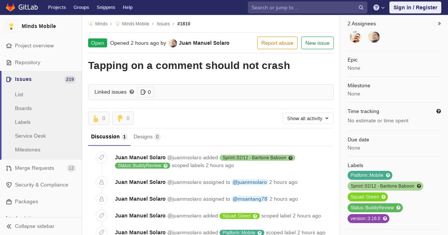Click the Collapse sidebar chevrons icon

click(x=9, y=226)
